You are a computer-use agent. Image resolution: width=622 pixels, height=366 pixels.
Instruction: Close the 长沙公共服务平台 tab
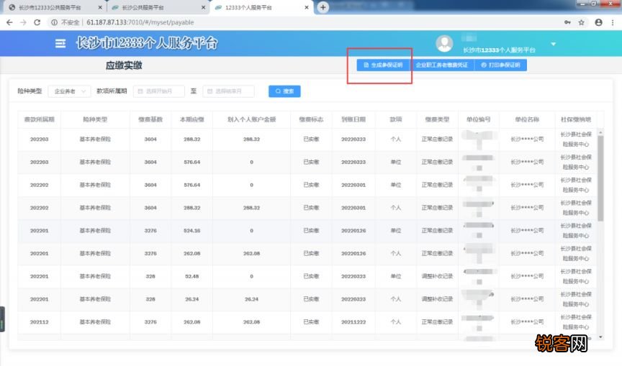(203, 7)
